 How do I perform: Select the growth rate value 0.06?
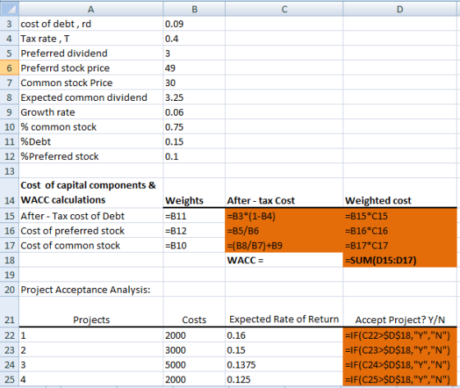click(194, 112)
